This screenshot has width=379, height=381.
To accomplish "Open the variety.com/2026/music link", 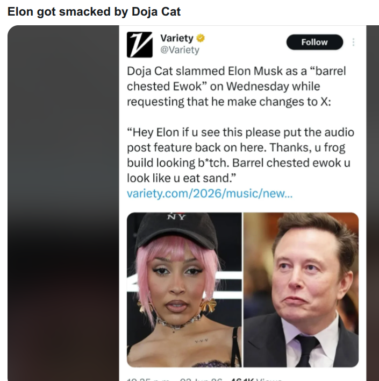I will 210,193.
